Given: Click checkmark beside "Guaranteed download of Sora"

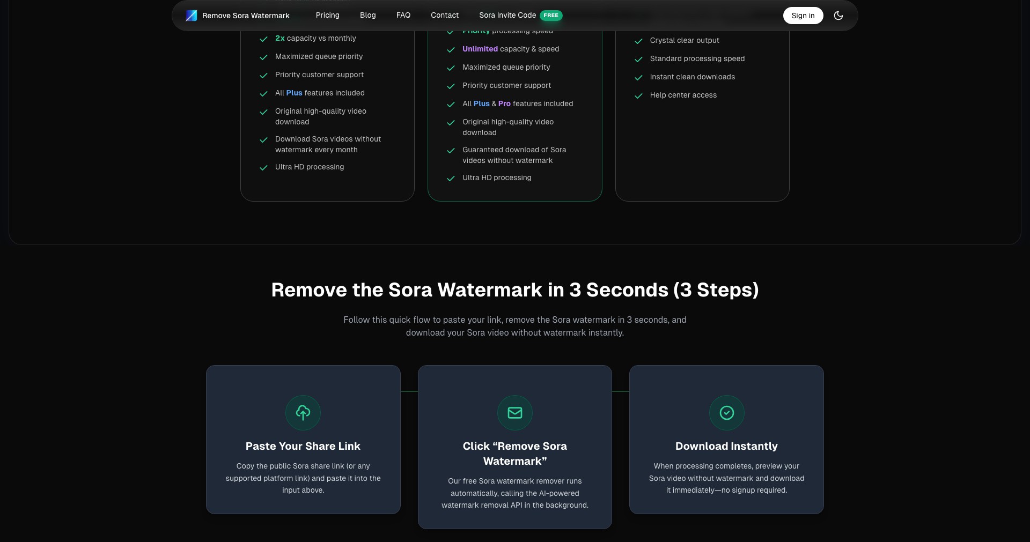Looking at the screenshot, I should [x=451, y=151].
